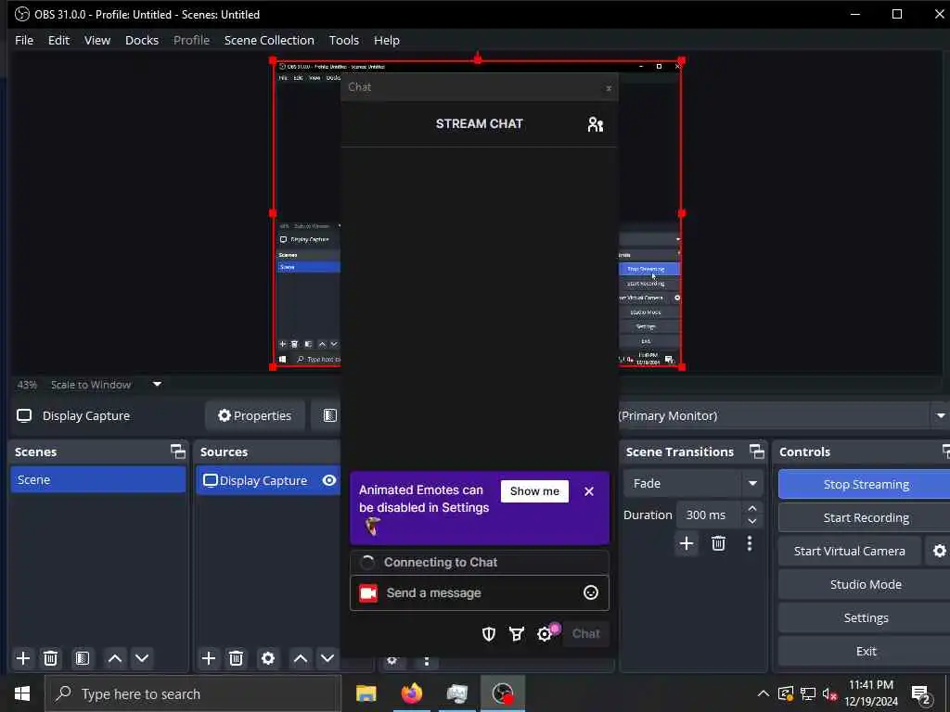950x712 pixels.
Task: Open File Explorer from the taskbar
Action: [366, 693]
